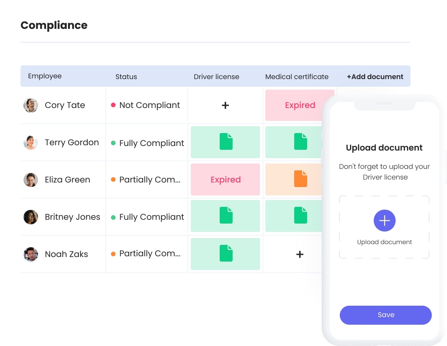Viewport: 447px width, 346px height.
Task: Open Britney Jones's medical certificate document
Action: click(x=300, y=216)
